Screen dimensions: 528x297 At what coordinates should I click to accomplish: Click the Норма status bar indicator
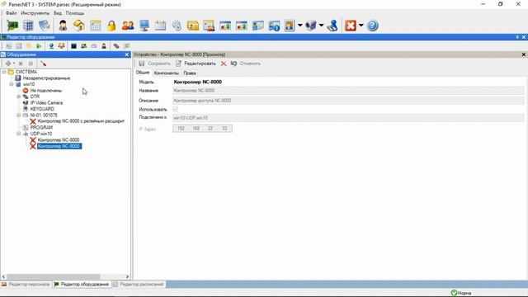pos(461,293)
